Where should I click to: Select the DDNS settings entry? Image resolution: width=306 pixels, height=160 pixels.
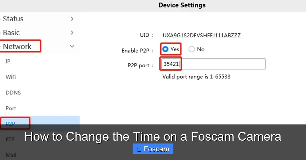(x=13, y=93)
